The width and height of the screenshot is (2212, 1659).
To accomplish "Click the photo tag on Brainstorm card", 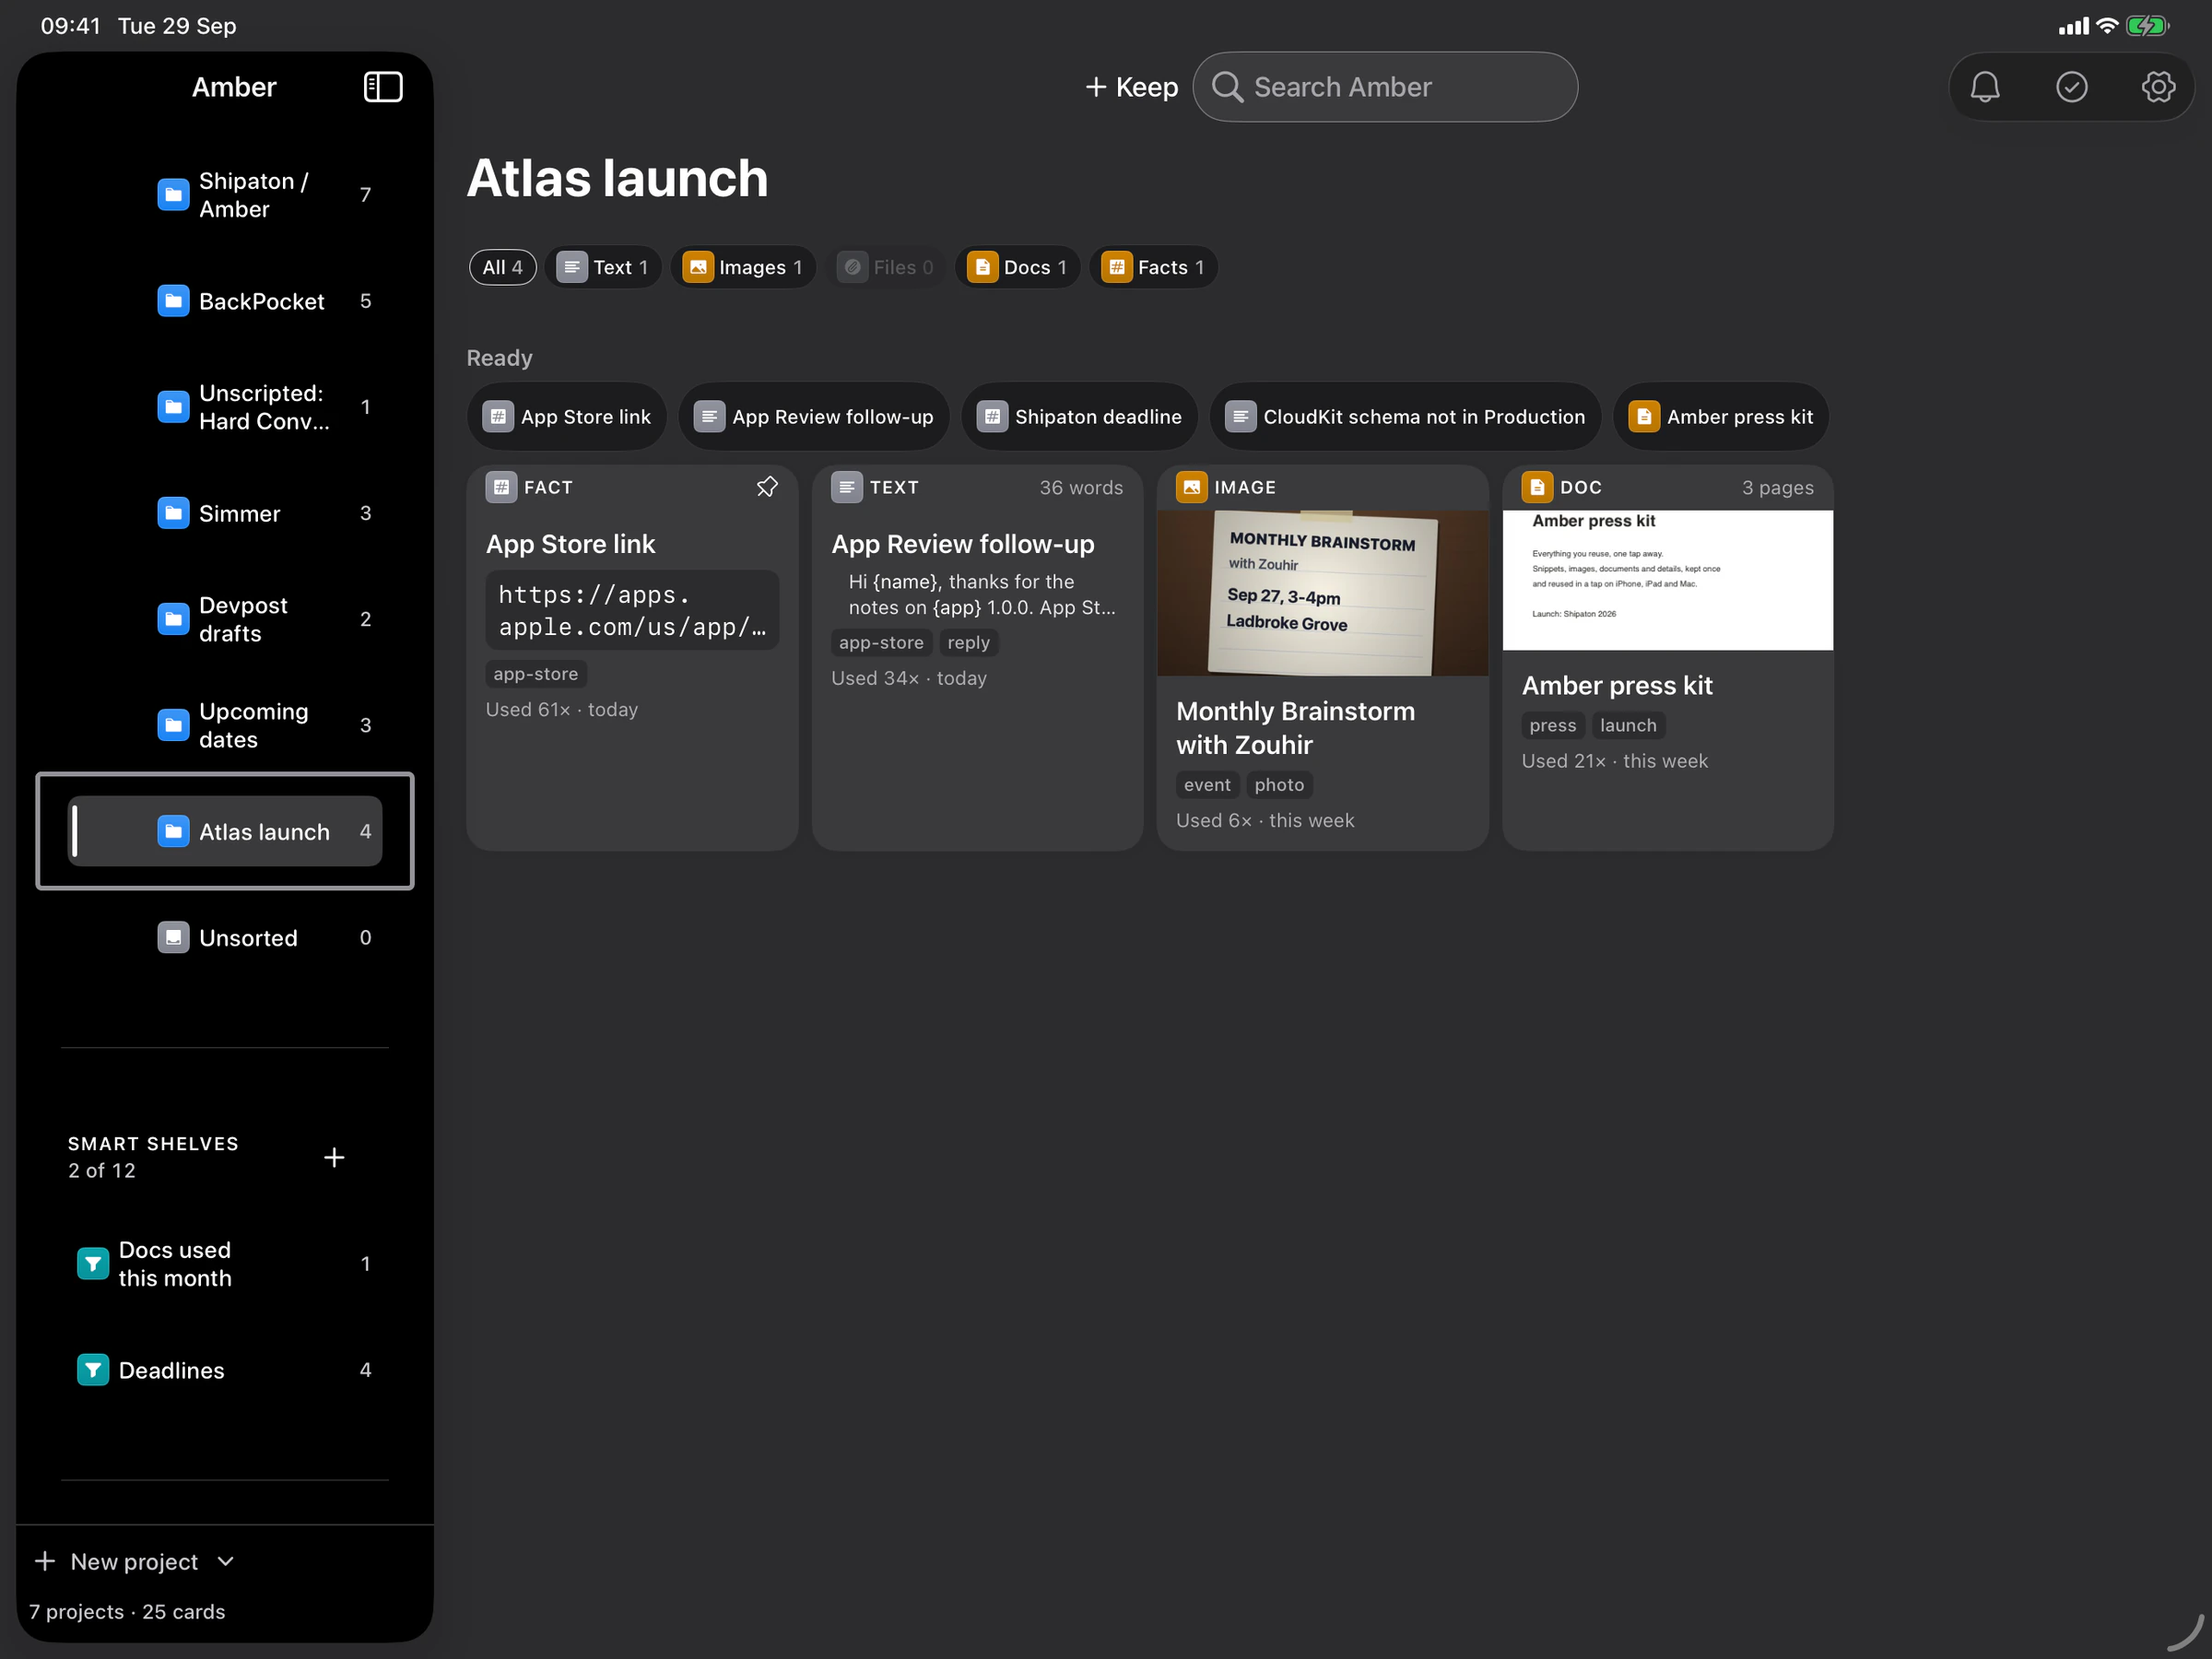I will coord(1279,785).
